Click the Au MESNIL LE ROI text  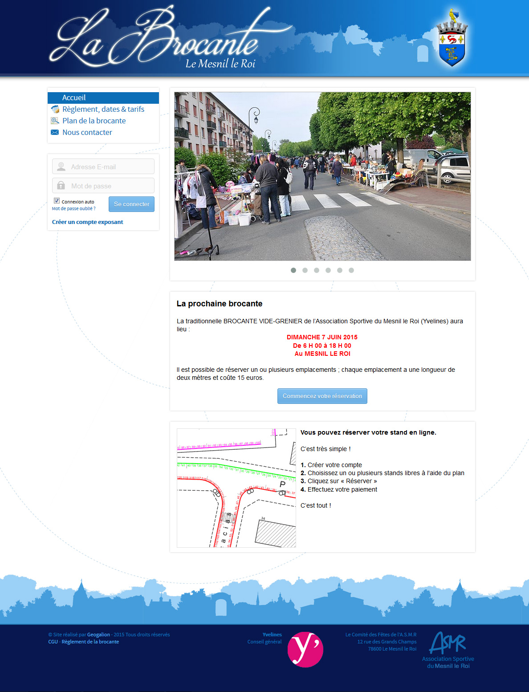click(x=322, y=354)
